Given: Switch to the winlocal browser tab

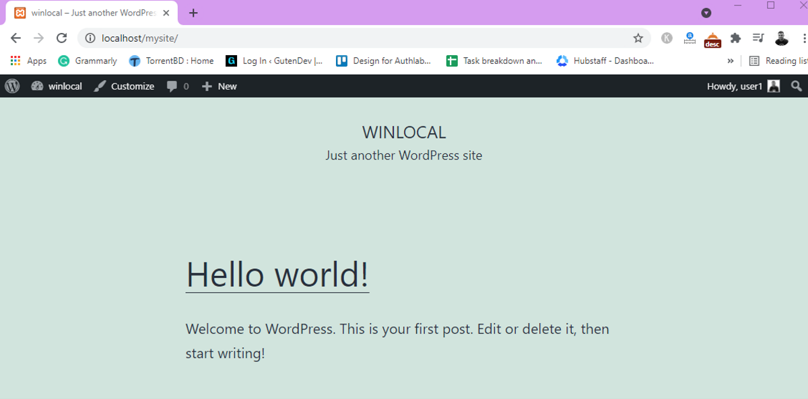Looking at the screenshot, I should pos(88,12).
